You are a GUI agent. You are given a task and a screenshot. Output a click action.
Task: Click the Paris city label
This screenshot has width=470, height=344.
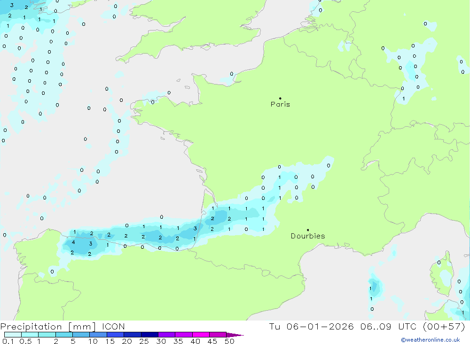pos(280,104)
